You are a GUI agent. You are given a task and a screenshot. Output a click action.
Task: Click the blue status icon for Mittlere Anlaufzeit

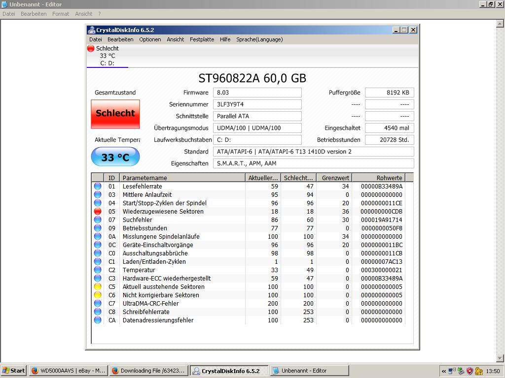pyautogui.click(x=98, y=194)
